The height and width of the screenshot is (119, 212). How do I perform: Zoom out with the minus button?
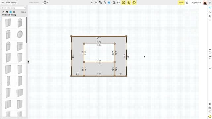[x=210, y=68]
